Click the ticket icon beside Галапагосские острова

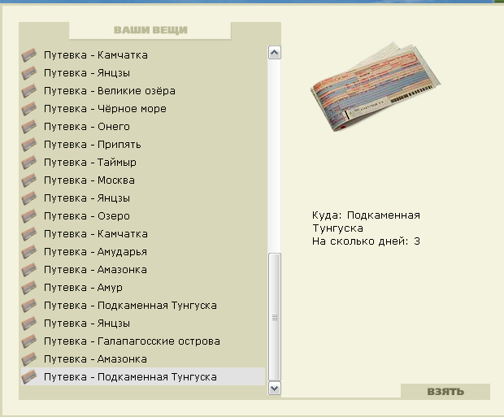tap(29, 341)
